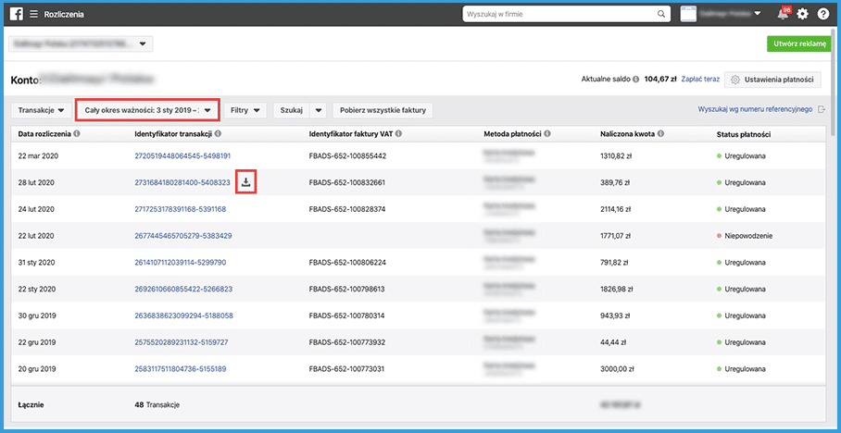Open the settings gear icon in top bar

(802, 15)
